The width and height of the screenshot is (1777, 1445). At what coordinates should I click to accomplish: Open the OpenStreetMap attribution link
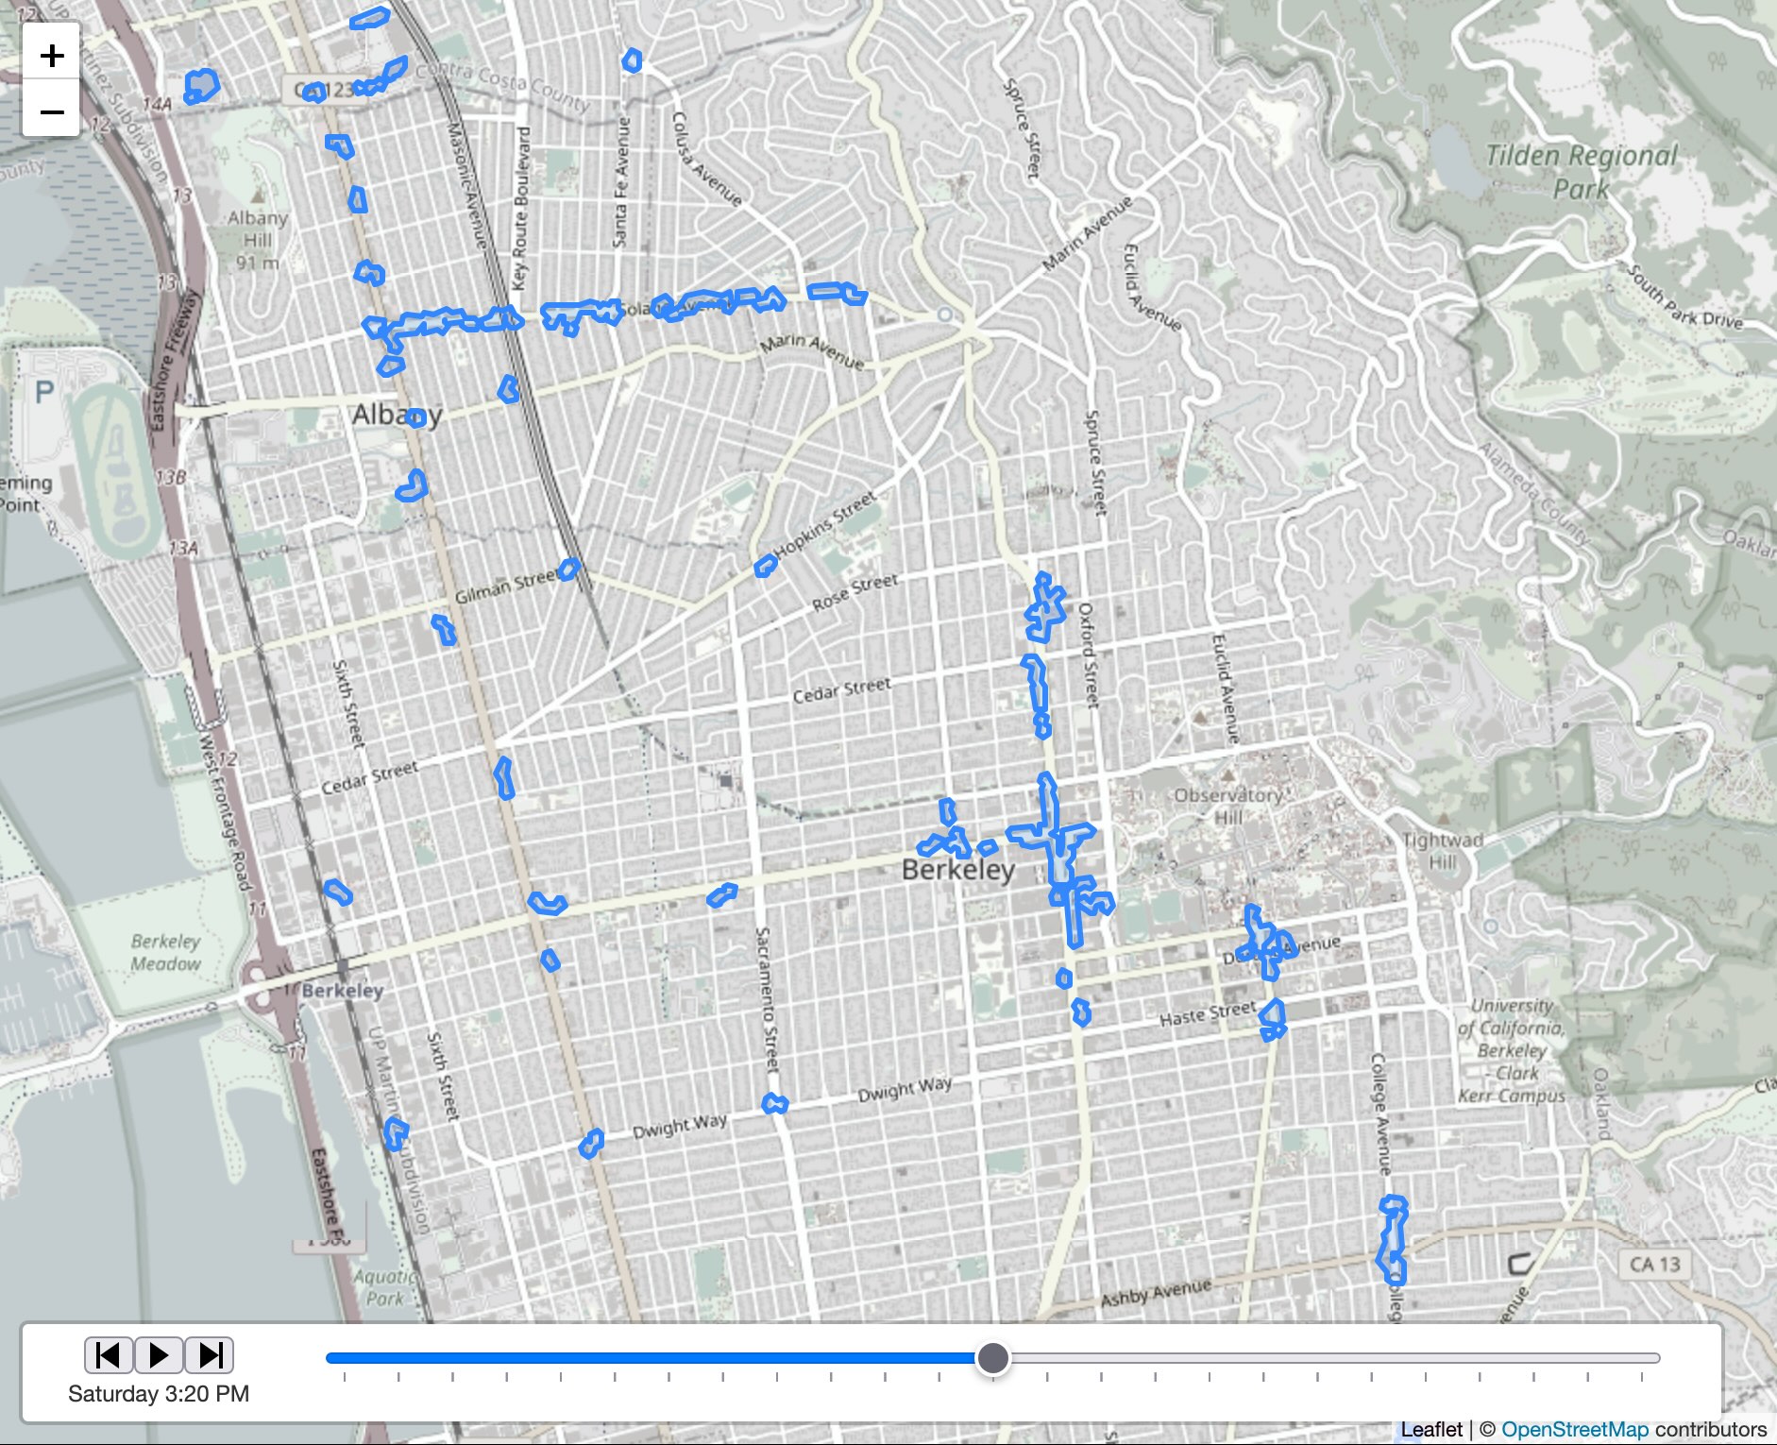(1574, 1430)
